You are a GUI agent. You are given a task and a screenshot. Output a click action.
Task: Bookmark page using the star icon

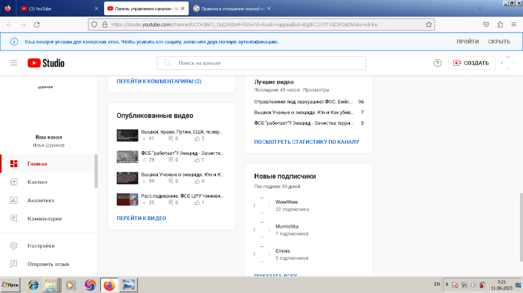point(429,24)
